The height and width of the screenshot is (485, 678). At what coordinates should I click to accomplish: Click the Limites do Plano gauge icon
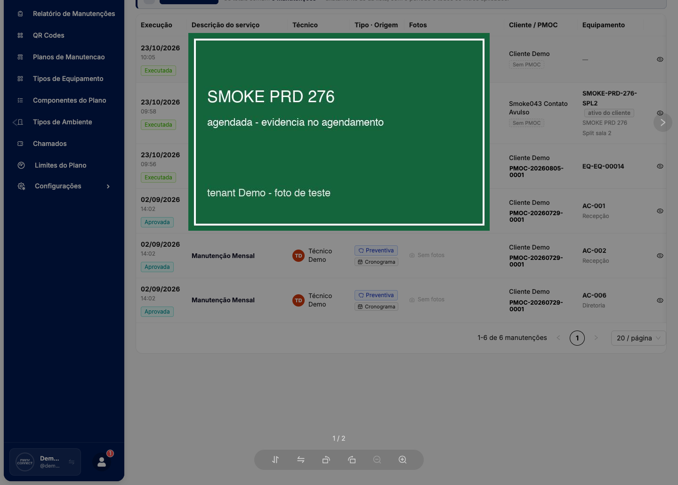(21, 165)
